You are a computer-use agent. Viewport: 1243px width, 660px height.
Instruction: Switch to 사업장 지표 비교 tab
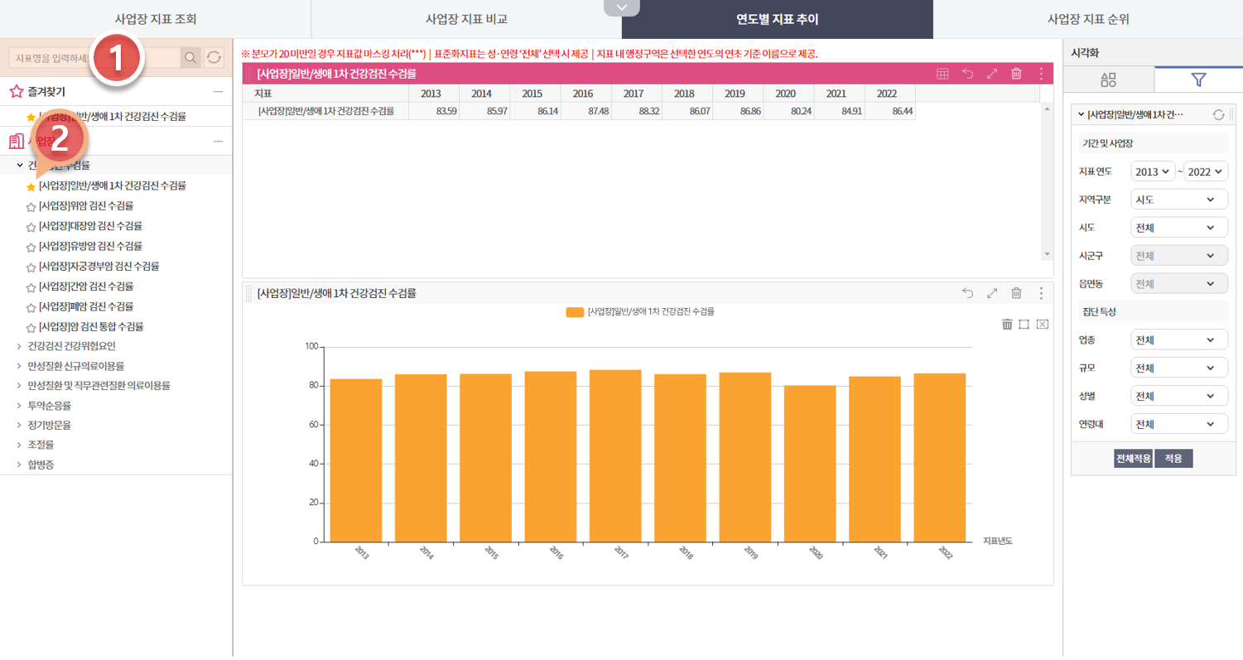point(466,19)
